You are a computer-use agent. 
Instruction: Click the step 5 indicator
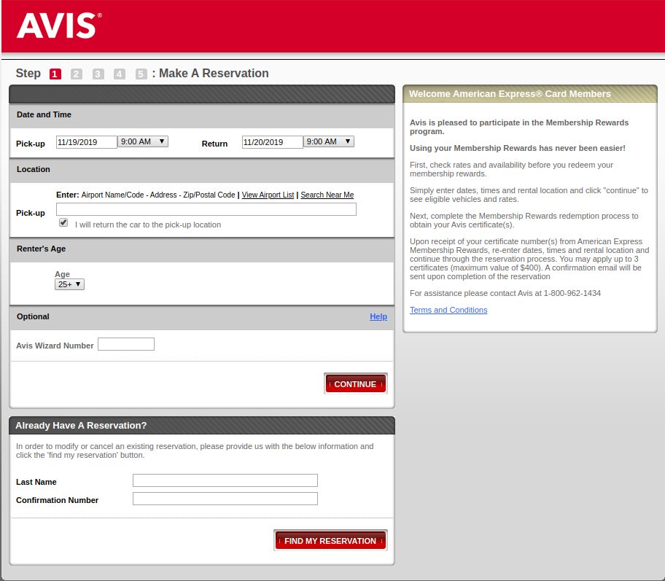point(141,74)
